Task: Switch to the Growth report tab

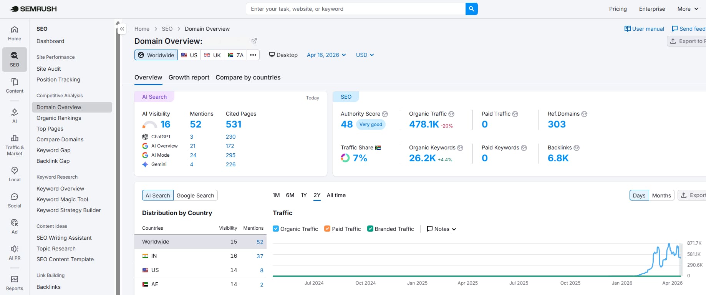Action: click(189, 77)
